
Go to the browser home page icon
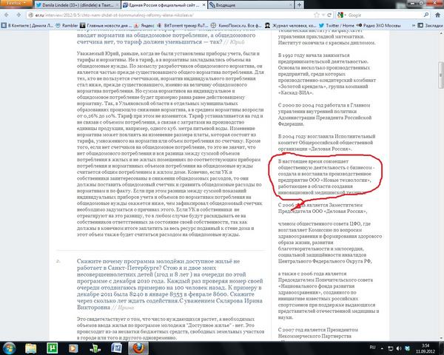coord(437,15)
